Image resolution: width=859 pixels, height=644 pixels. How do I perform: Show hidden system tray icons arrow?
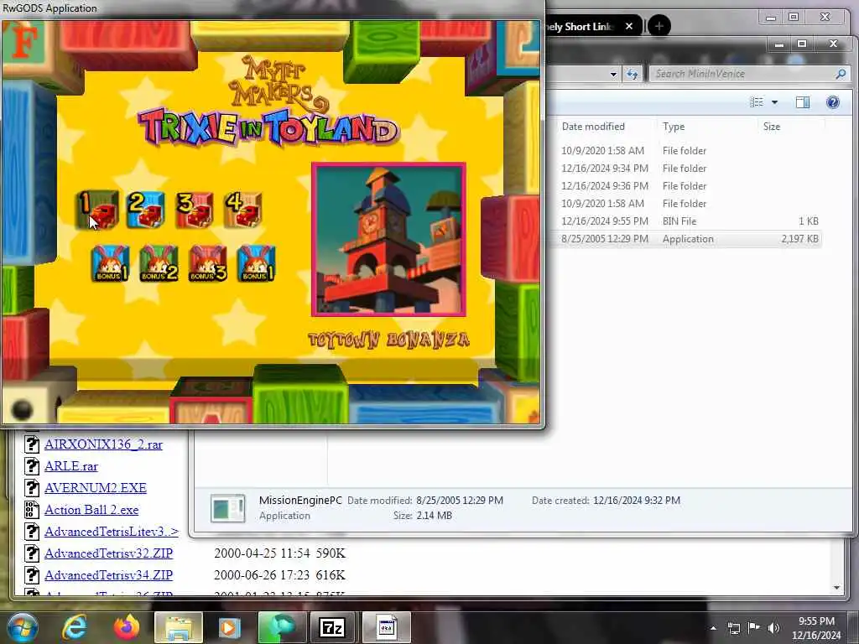click(x=713, y=628)
